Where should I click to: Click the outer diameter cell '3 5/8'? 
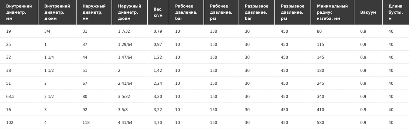[x=123, y=110]
